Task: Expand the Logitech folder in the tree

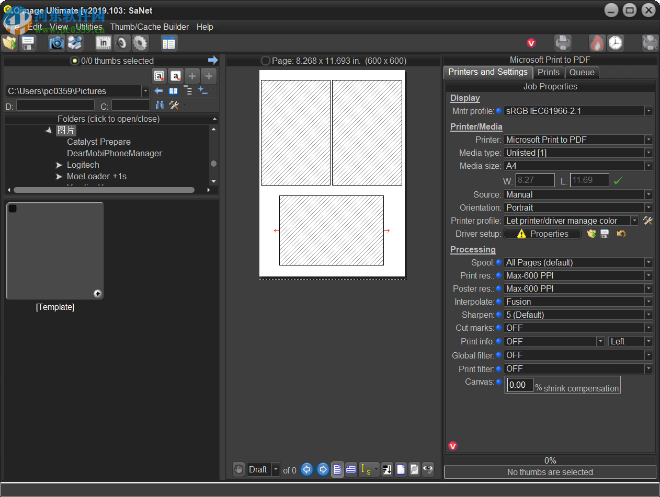Action: coord(59,165)
